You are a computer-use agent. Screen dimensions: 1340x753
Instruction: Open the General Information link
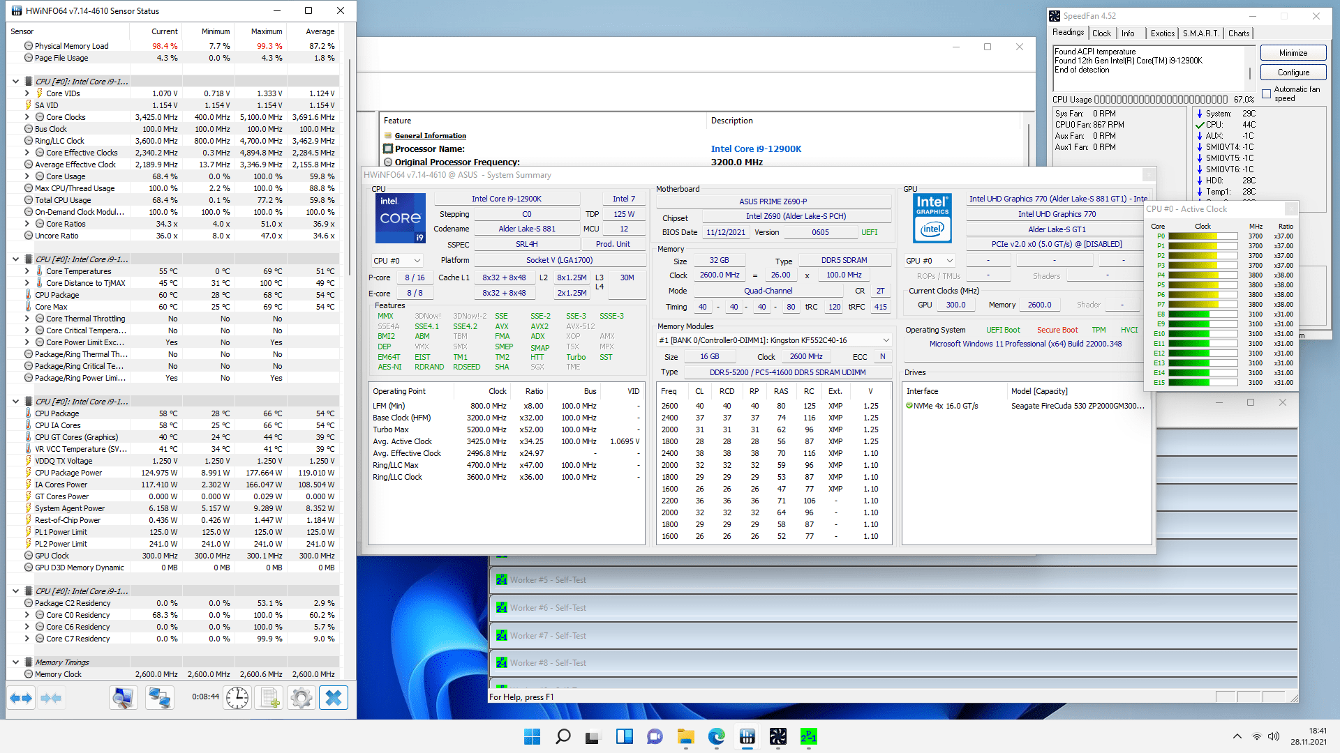click(430, 136)
